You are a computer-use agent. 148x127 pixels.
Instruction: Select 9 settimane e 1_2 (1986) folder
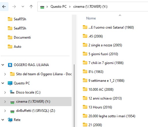click(x=103, y=81)
